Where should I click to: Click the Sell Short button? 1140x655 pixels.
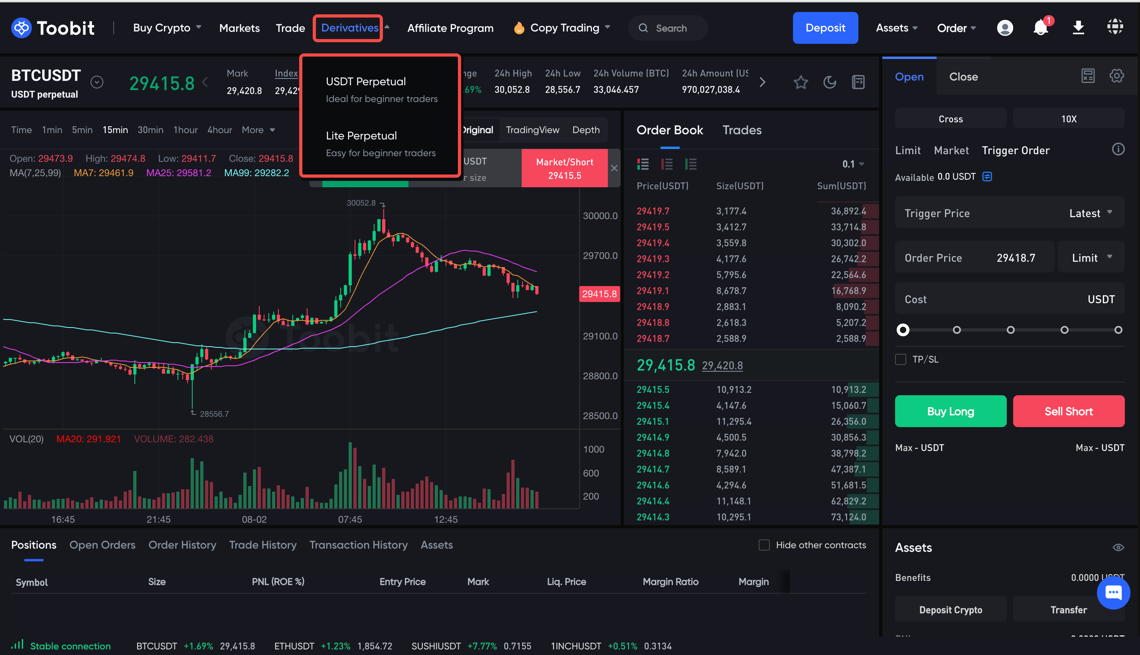point(1069,411)
